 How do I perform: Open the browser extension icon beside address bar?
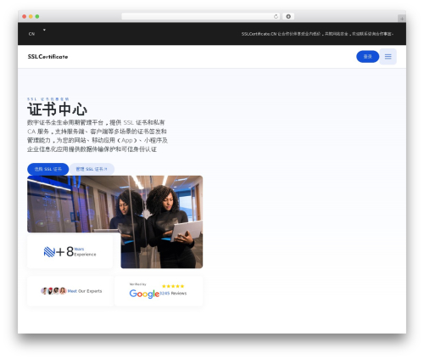[x=288, y=16]
